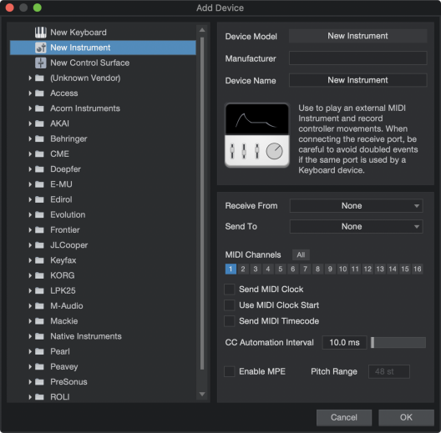Tick the Use MIDI Clock Start checkbox

[x=230, y=305]
